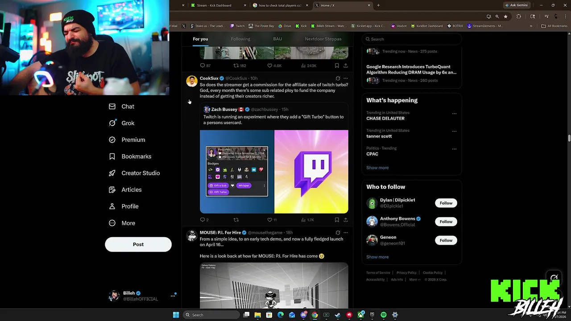
Task: Open KickBot Dashboard bookmark
Action: point(427,26)
